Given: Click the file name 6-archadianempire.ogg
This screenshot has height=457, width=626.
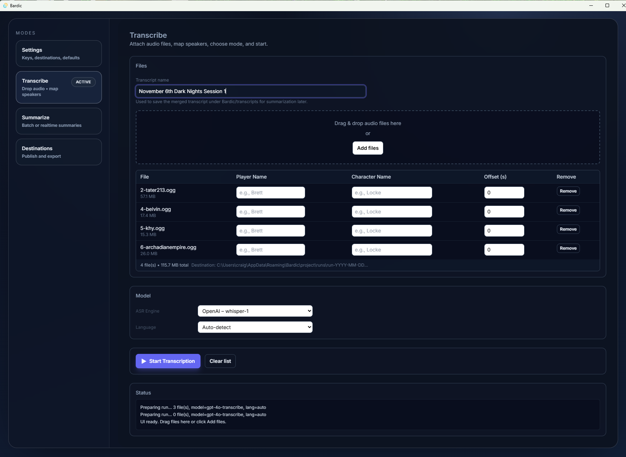Looking at the screenshot, I should pyautogui.click(x=168, y=247).
